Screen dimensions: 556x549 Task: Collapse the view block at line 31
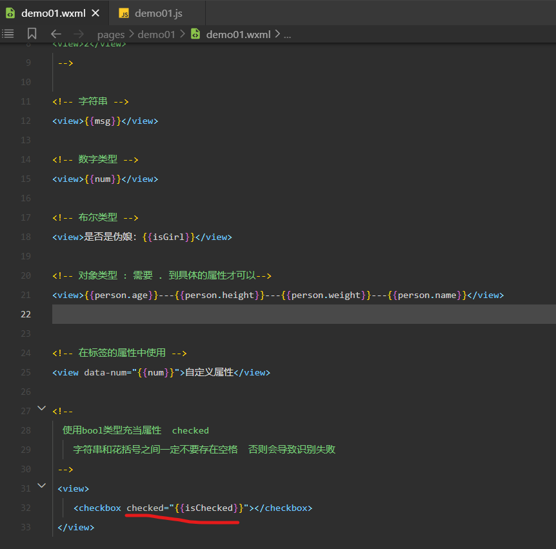pyautogui.click(x=42, y=486)
